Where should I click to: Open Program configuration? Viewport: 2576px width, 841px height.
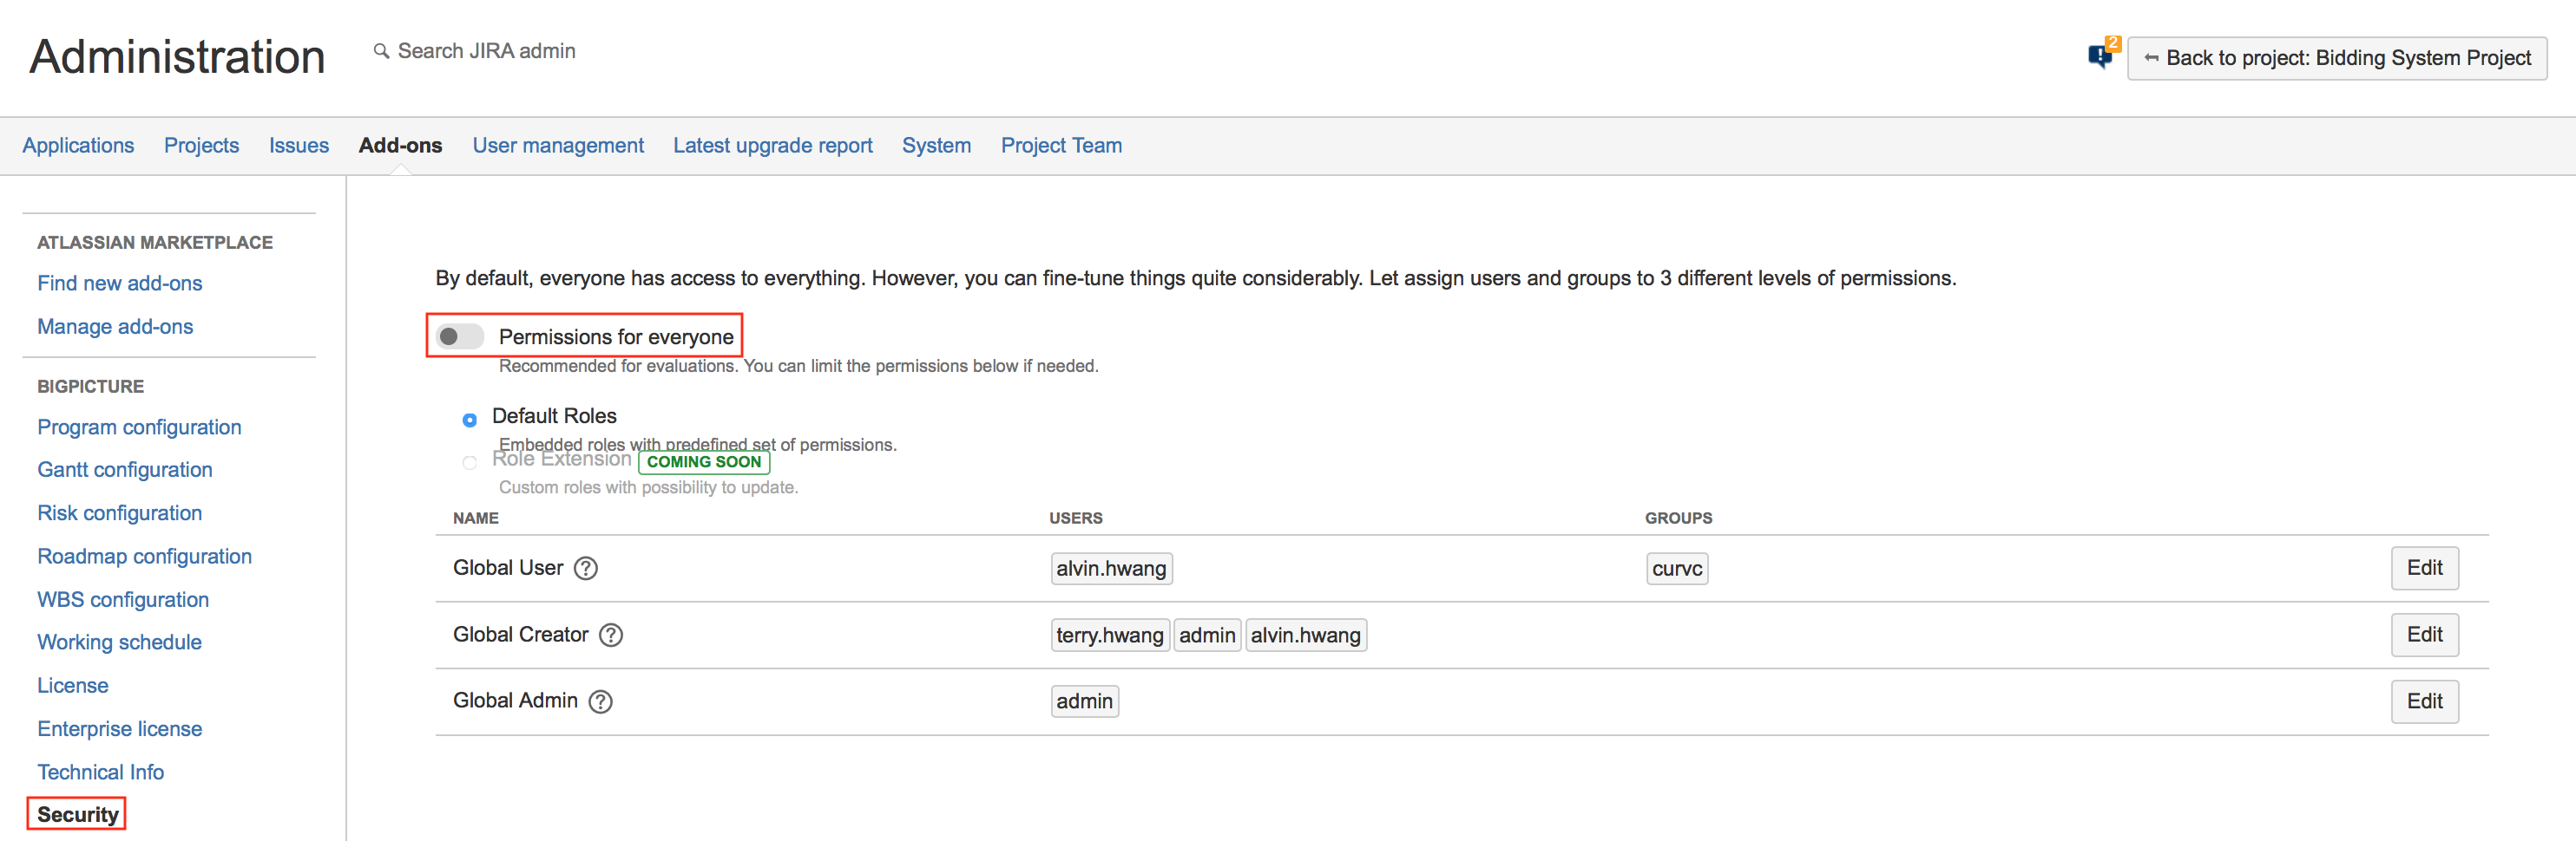pyautogui.click(x=139, y=427)
